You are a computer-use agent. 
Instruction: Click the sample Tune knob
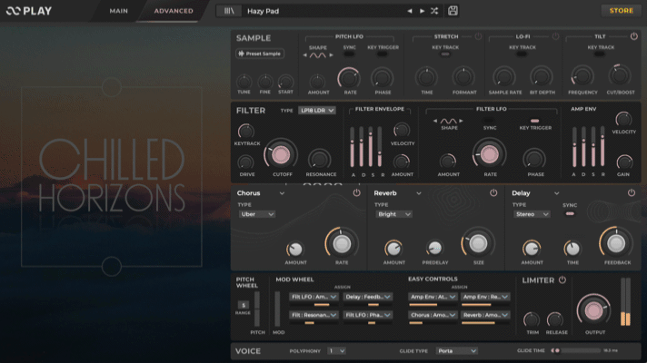click(x=244, y=82)
